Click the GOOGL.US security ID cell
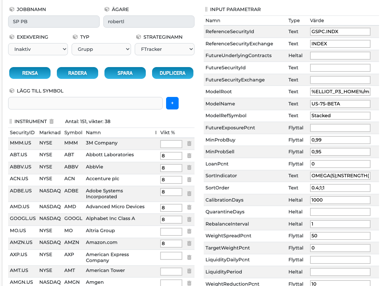 [x=23, y=219]
